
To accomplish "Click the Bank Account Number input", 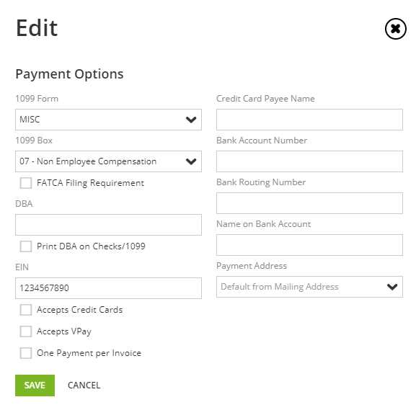I will click(309, 161).
